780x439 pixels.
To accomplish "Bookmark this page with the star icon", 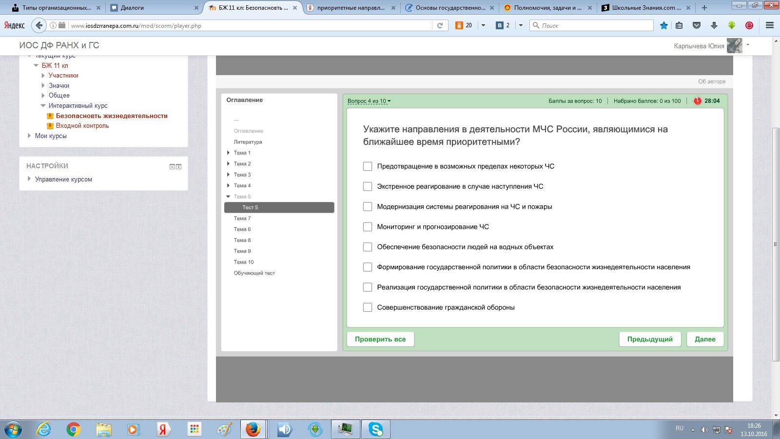I will (663, 25).
